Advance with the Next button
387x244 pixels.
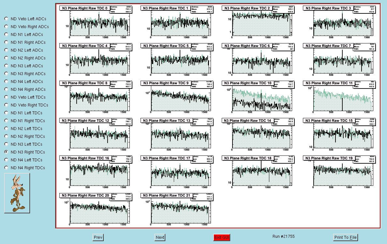point(160,237)
